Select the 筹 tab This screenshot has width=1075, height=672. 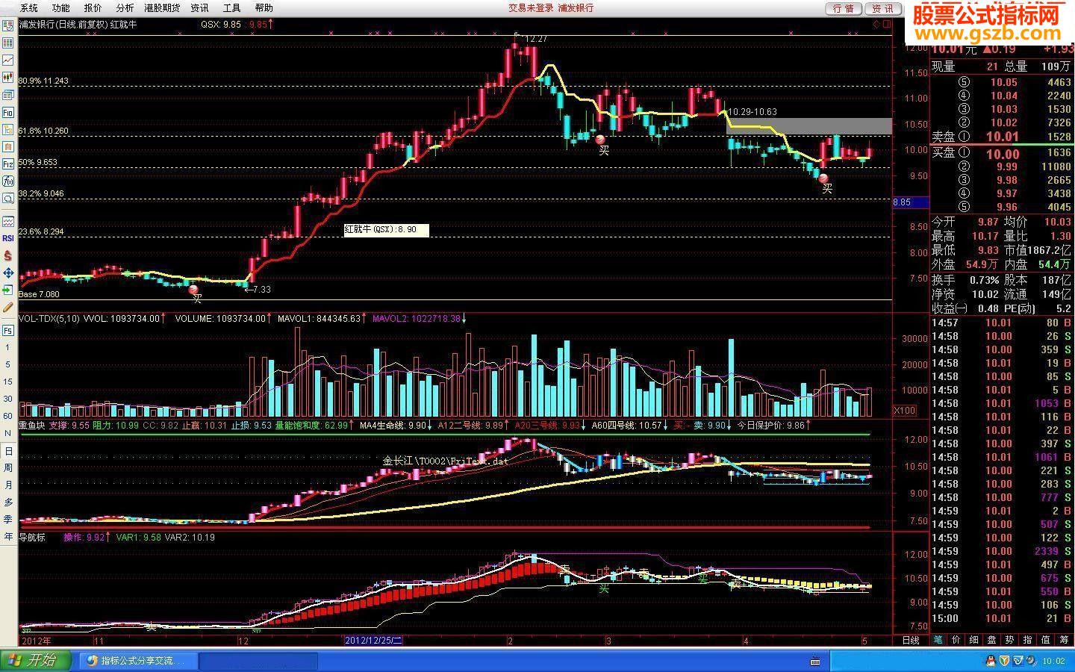[1064, 640]
